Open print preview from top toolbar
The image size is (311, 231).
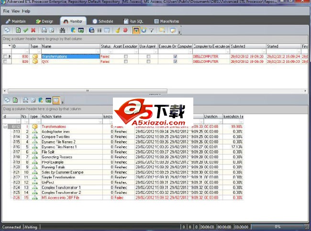[x=52, y=30]
